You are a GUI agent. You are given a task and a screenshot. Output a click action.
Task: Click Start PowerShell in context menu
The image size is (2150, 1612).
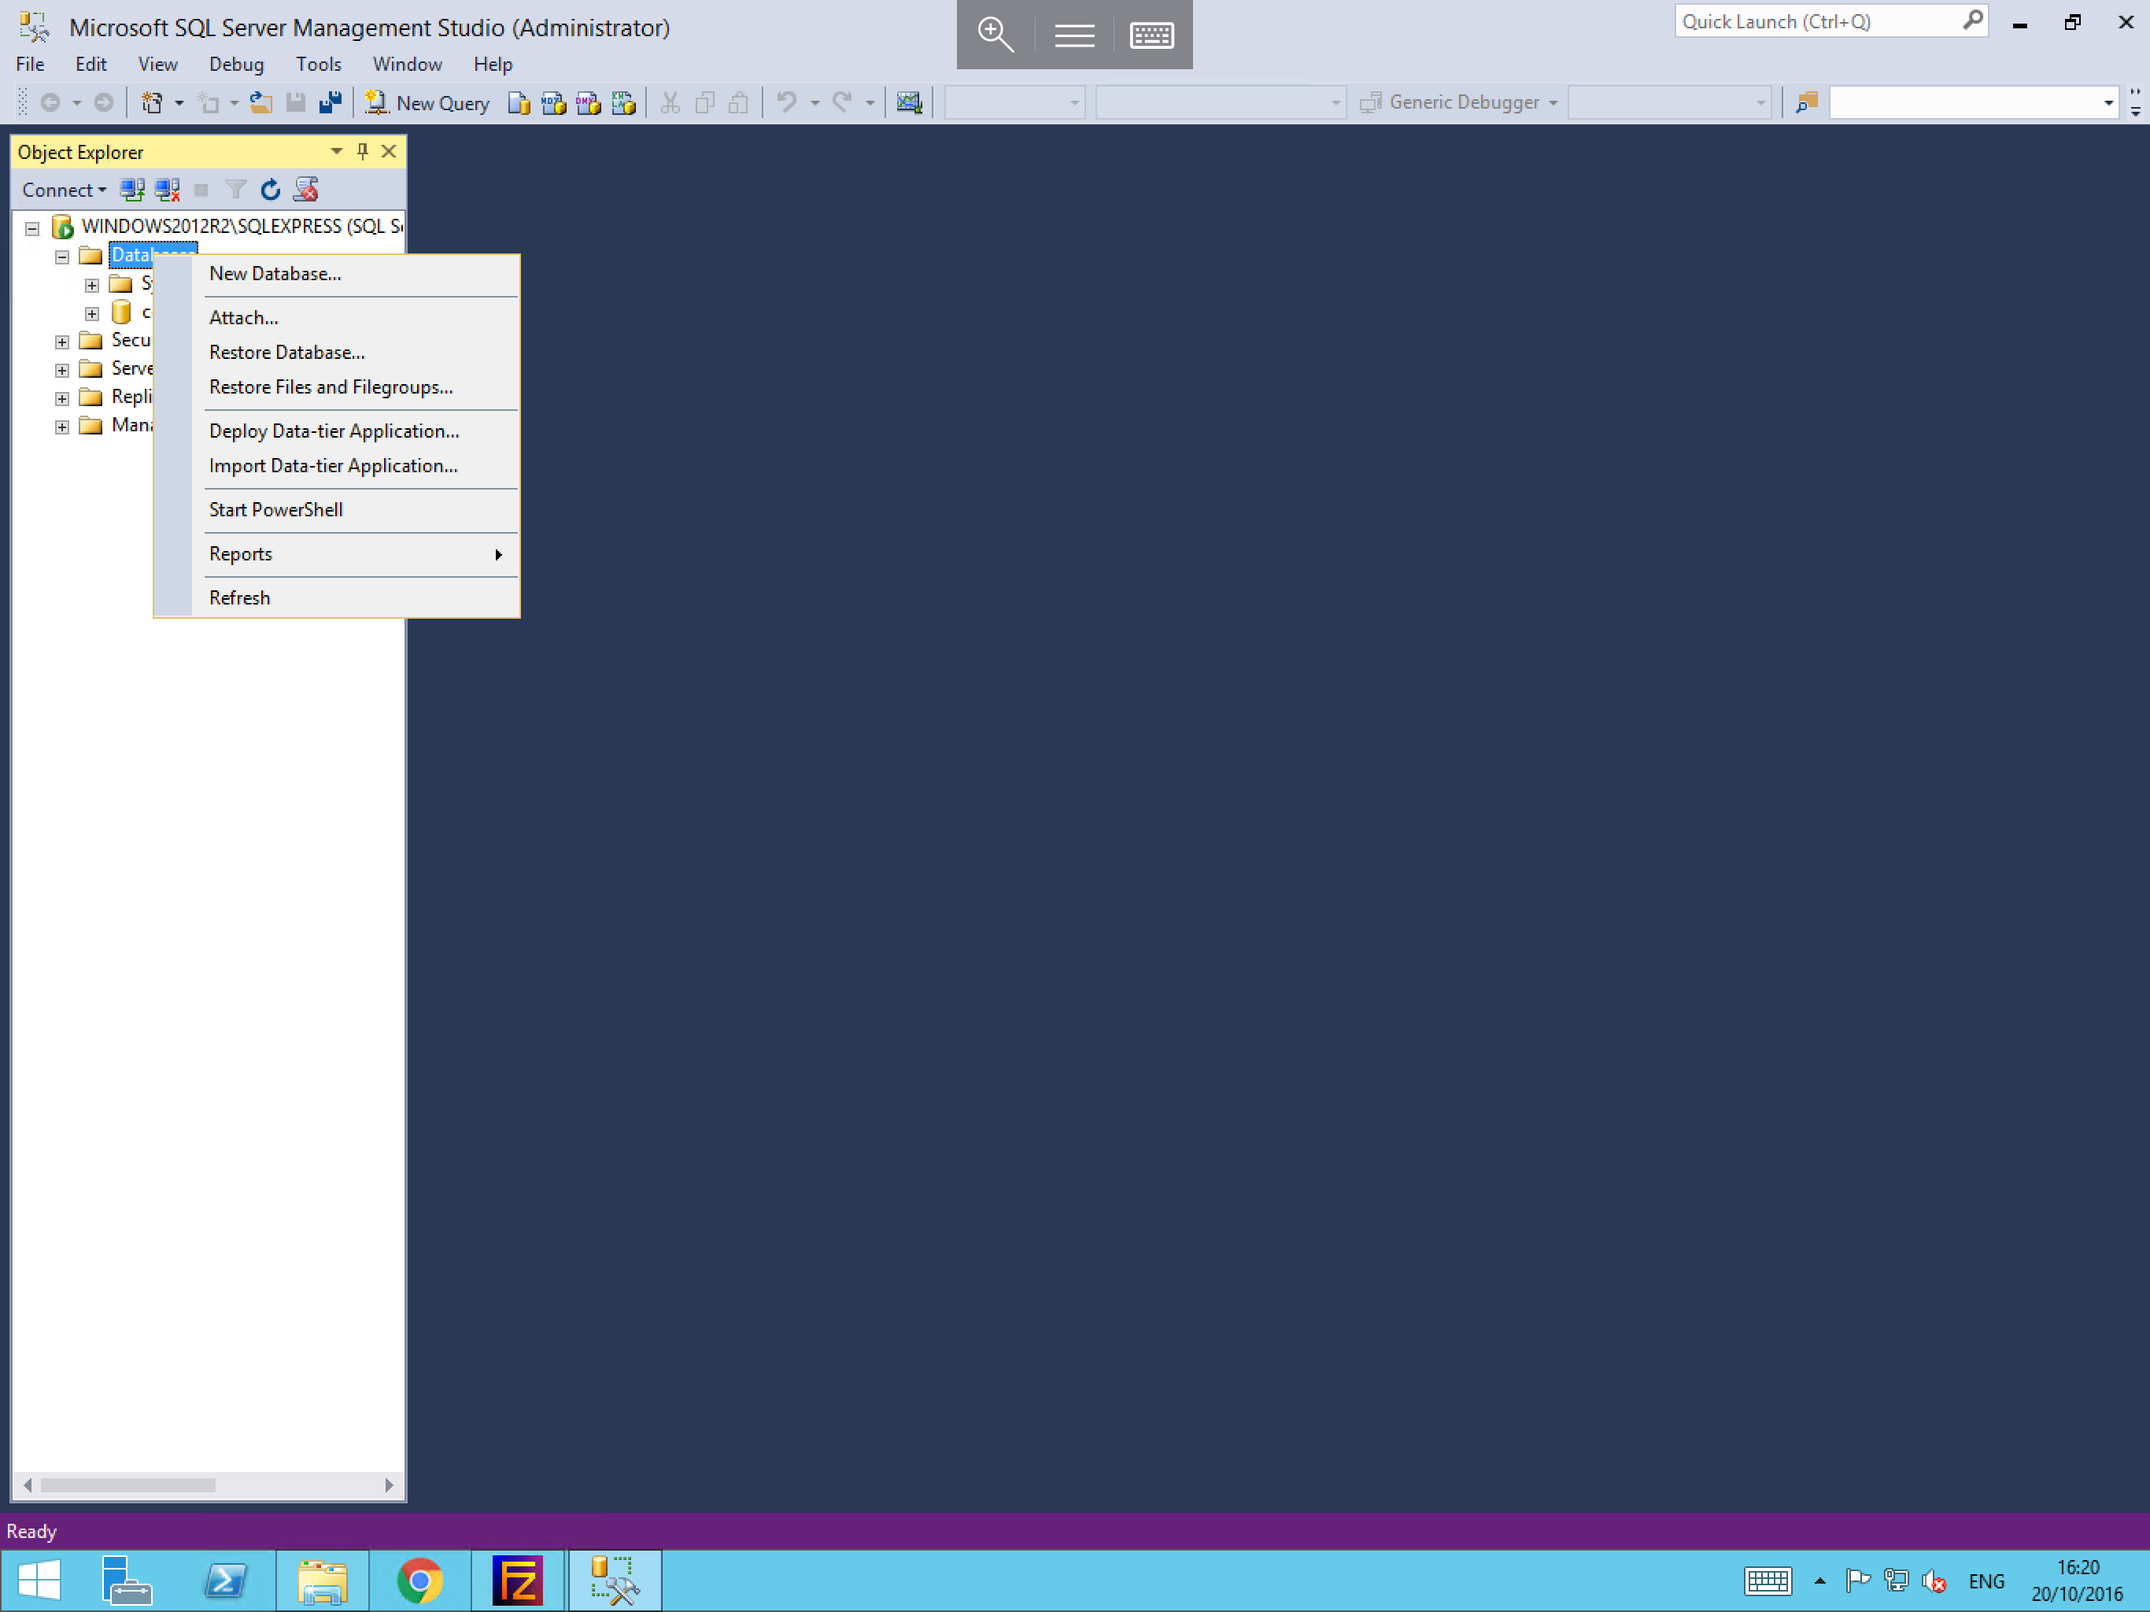pos(336,509)
